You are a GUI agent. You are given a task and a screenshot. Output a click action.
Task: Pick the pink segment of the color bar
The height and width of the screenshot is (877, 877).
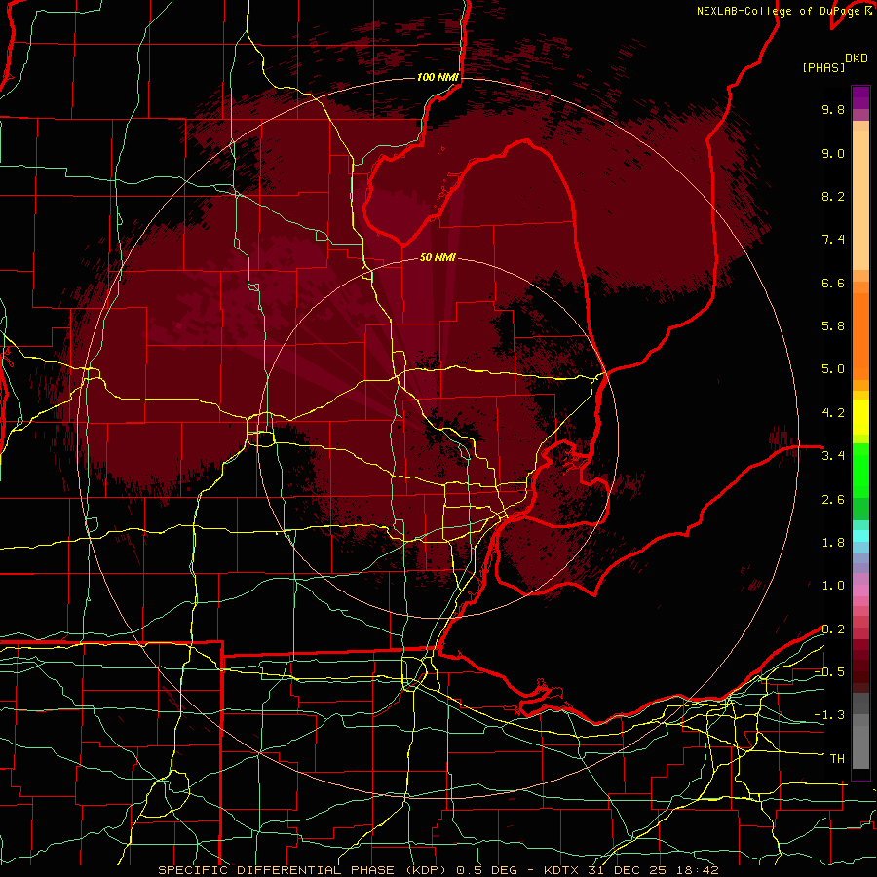[860, 591]
